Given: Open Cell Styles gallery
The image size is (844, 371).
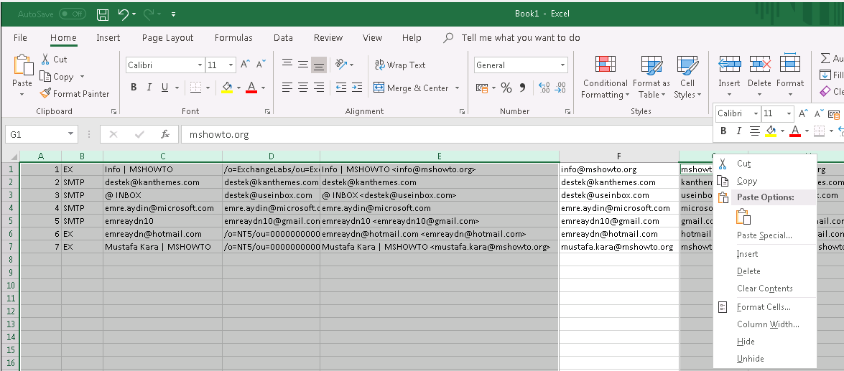Looking at the screenshot, I should click(x=687, y=76).
